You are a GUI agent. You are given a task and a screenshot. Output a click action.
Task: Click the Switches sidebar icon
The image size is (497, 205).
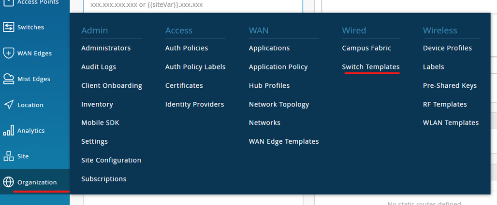[x=9, y=27]
